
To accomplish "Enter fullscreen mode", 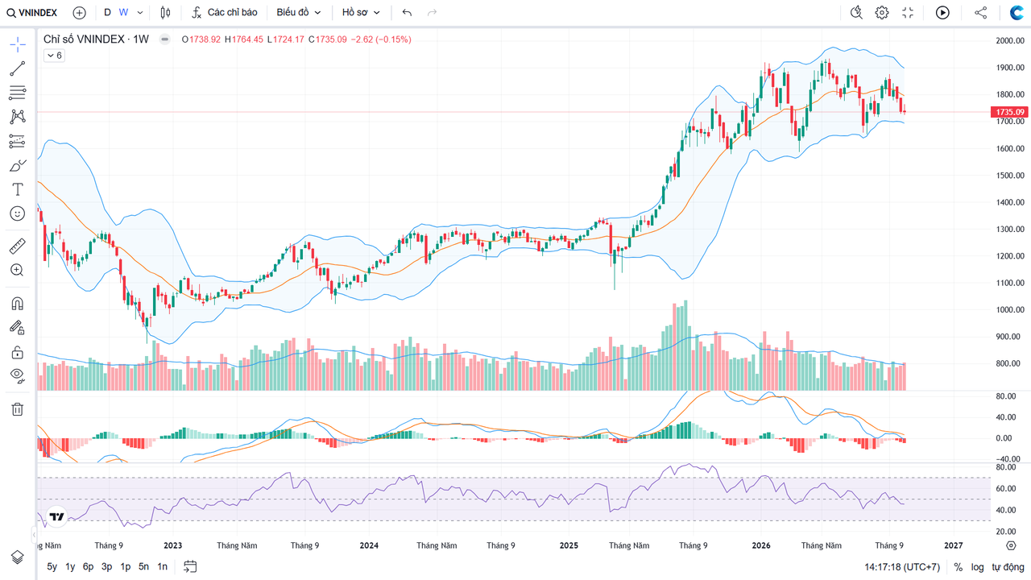I will coord(908,13).
